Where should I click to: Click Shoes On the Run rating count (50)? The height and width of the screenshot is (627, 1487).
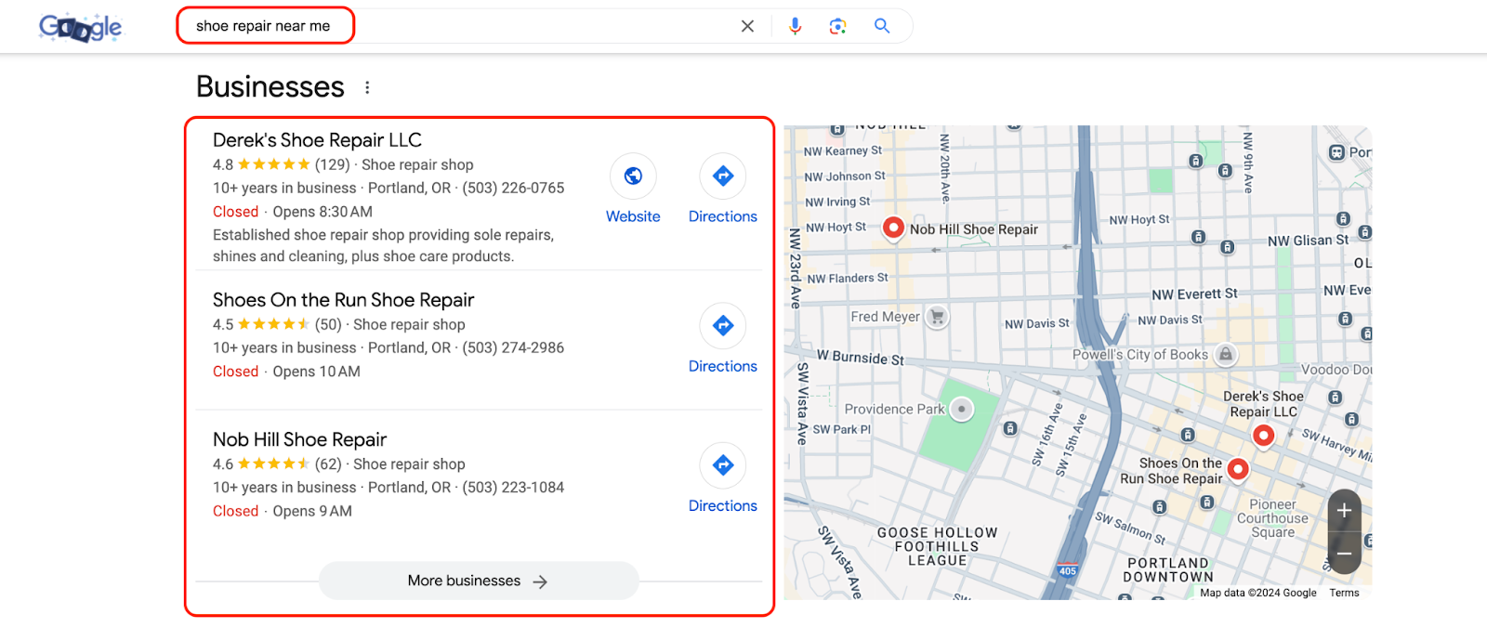(328, 324)
